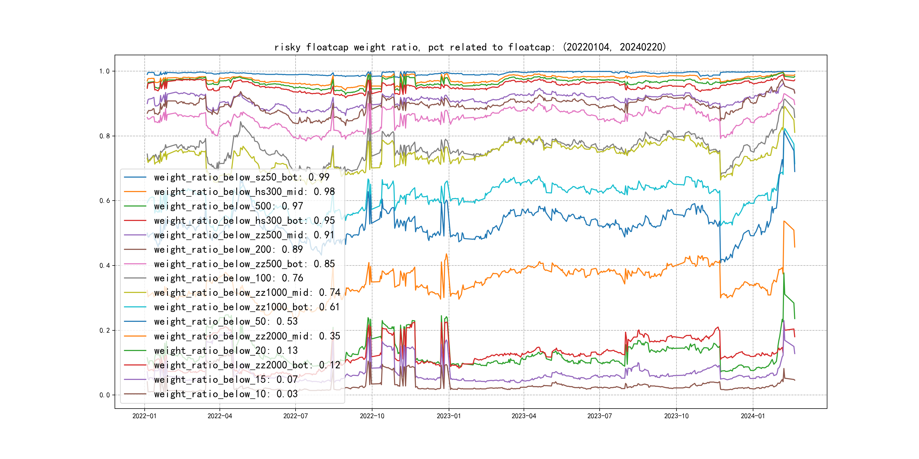Viewport: 919px width, 459px height.
Task: Click legend entry weight_ratio_below_zz2000_bot: 0.12
Action: click(x=247, y=365)
